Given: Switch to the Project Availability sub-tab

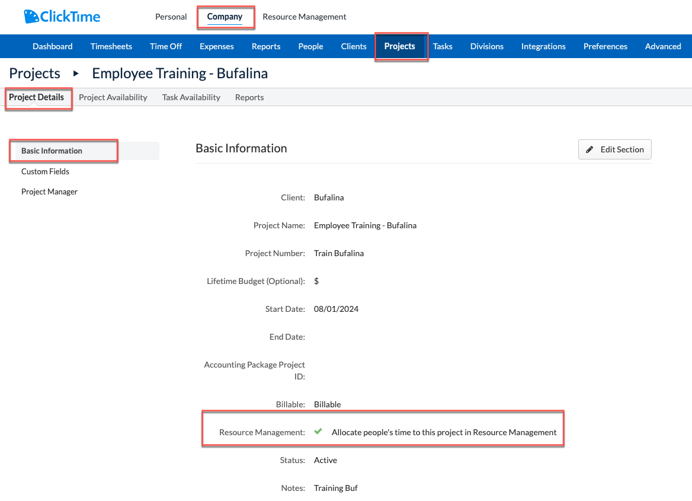Looking at the screenshot, I should [x=113, y=97].
